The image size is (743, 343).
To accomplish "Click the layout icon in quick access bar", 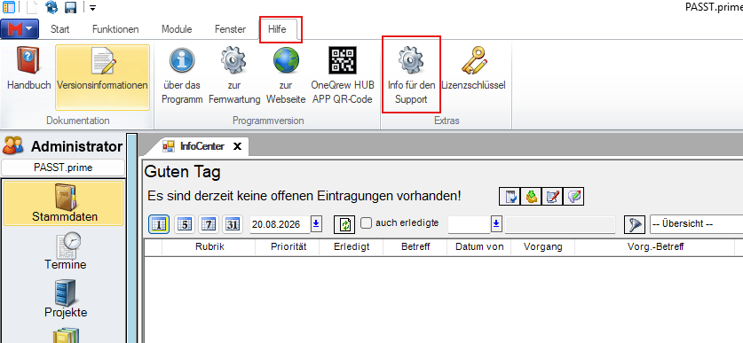I will point(9,7).
